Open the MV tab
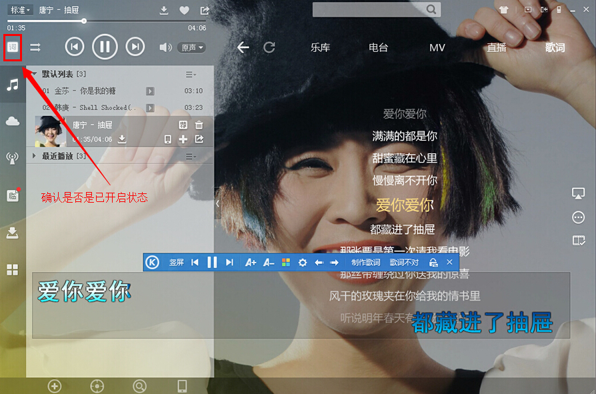The height and width of the screenshot is (394, 596). [x=437, y=47]
